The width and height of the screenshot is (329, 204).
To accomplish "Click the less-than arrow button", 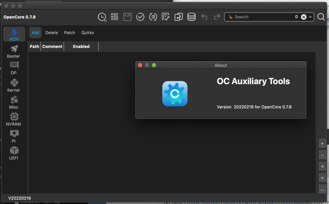I will pyautogui.click(x=322, y=166).
